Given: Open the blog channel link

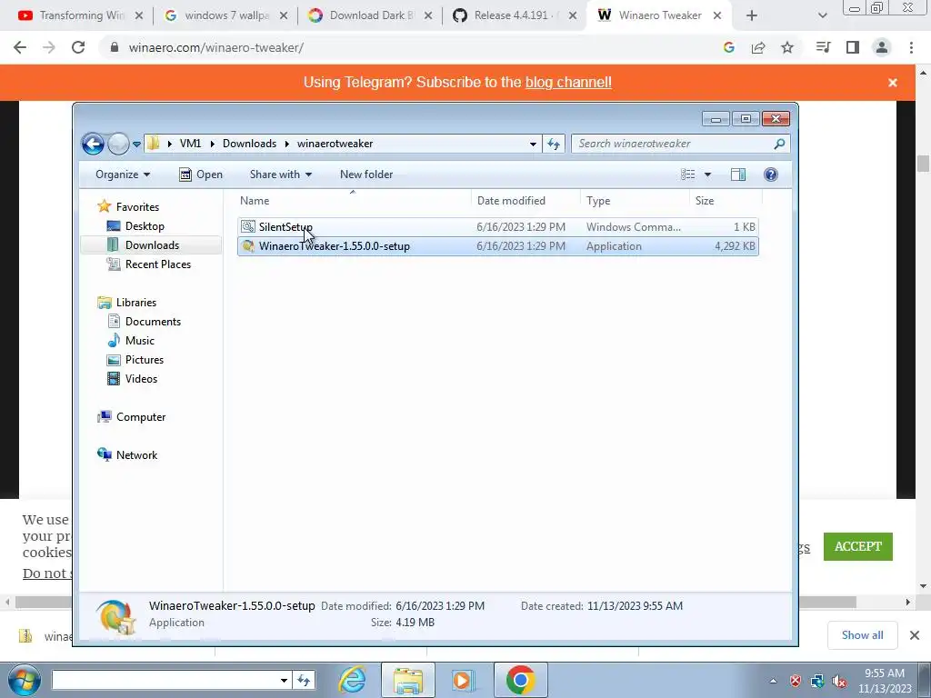Looking at the screenshot, I should [x=568, y=82].
